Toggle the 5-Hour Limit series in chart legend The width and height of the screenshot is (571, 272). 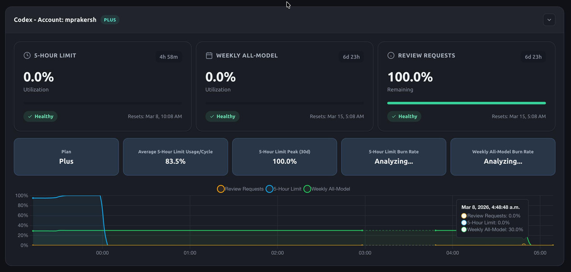pyautogui.click(x=284, y=189)
